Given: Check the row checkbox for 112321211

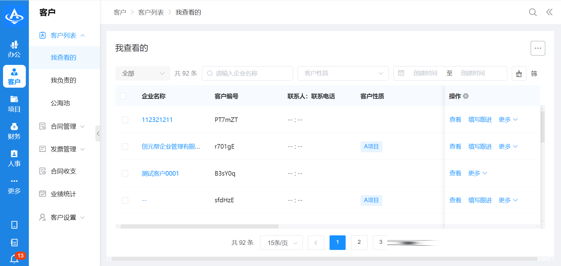Looking at the screenshot, I should point(125,120).
